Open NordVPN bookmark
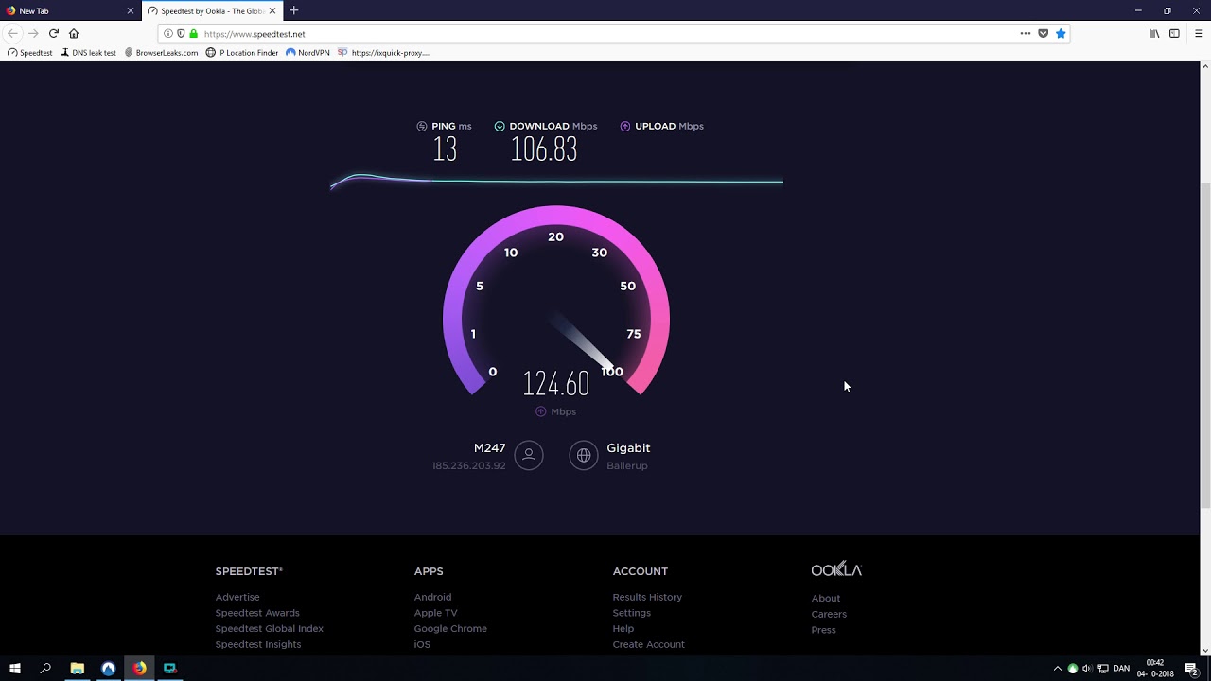This screenshot has height=681, width=1211. [x=307, y=53]
